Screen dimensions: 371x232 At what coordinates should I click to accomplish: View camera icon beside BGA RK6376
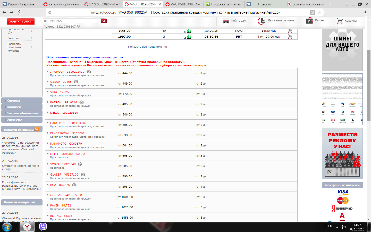coord(74,185)
